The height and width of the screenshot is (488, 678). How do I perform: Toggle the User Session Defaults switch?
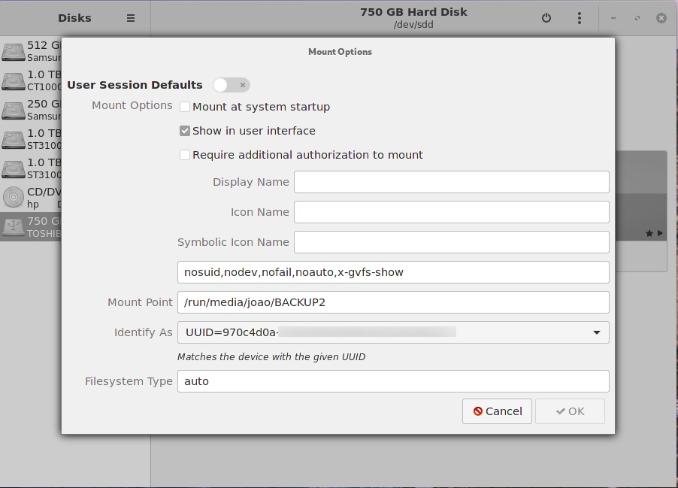(232, 85)
